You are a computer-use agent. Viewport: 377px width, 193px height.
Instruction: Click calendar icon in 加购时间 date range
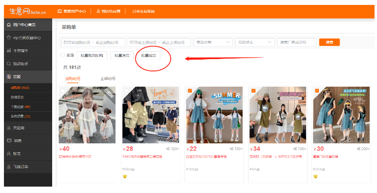point(65,42)
